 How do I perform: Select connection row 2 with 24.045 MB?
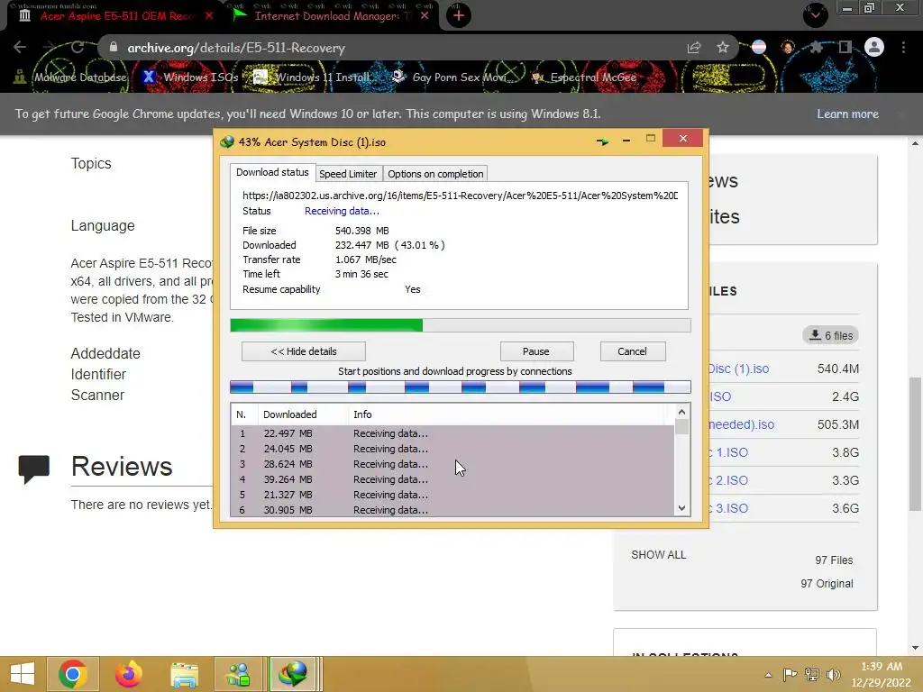coord(452,449)
